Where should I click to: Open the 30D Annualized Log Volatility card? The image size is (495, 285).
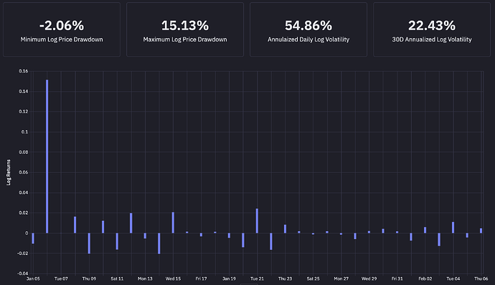(x=432, y=29)
